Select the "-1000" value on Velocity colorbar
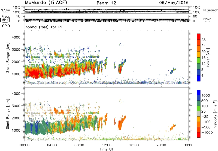Image resolution: width=218 pixels, height=151 pixels. 207,132
